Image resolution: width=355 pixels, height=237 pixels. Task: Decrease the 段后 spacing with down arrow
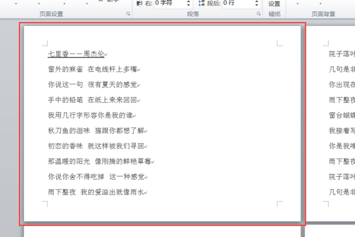(x=257, y=5)
